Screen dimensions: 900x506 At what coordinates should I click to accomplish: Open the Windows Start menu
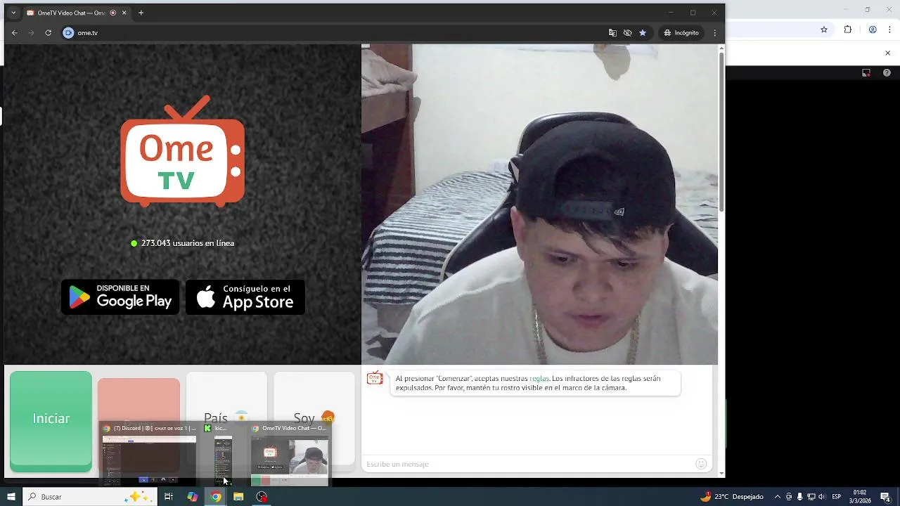(11, 497)
